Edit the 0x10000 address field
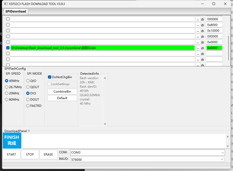Screen dimensions: 233x171 pos(214,31)
